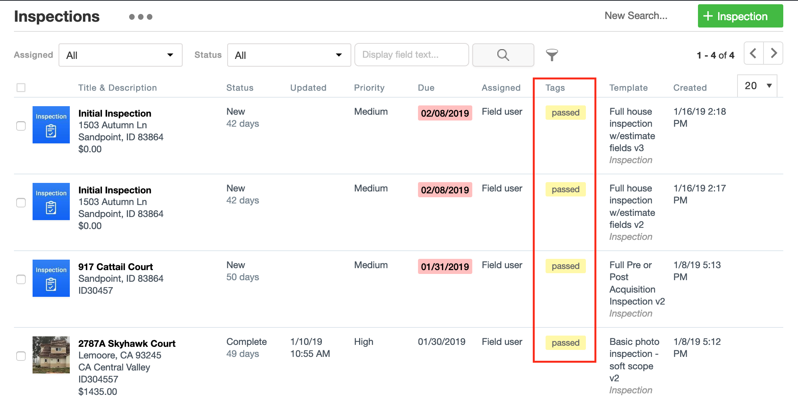Viewport: 798px width, 403px height.
Task: Sort by the Created column header
Action: (690, 88)
